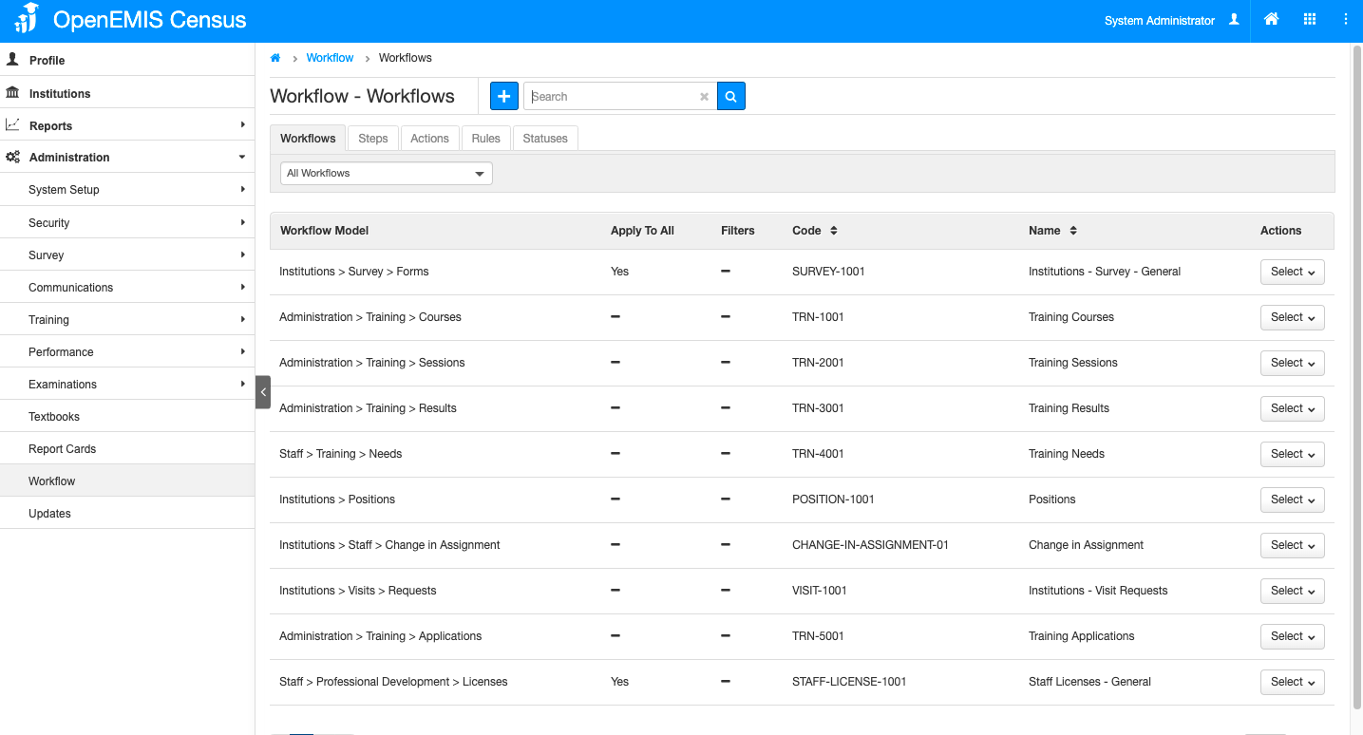
Task: Click the Institutions building icon in sidebar
Action: pos(12,92)
